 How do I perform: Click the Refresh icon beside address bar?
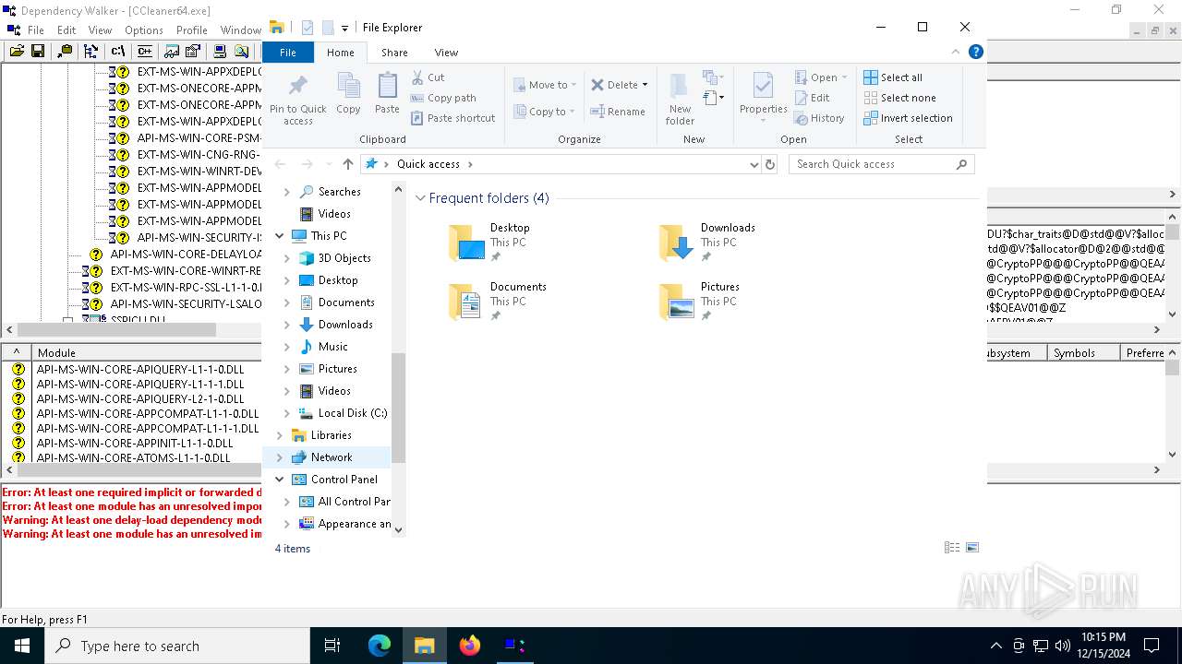tap(770, 164)
